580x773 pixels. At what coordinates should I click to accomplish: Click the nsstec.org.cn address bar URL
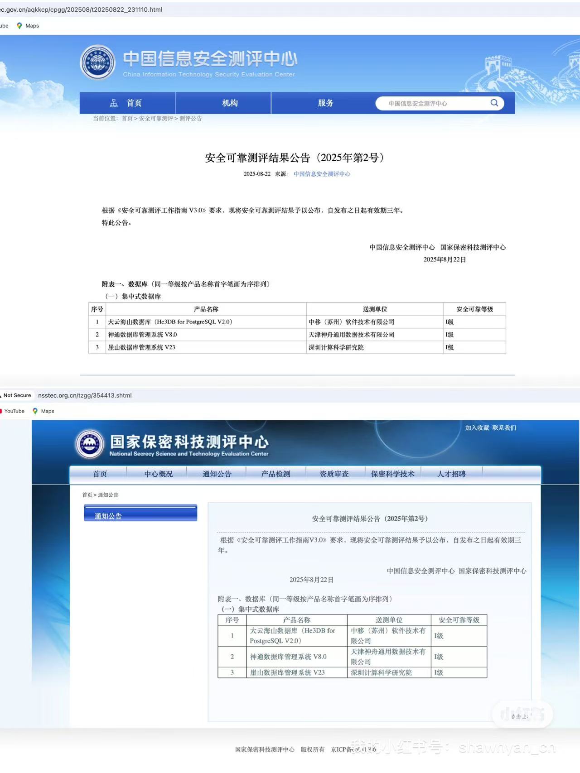(x=85, y=395)
